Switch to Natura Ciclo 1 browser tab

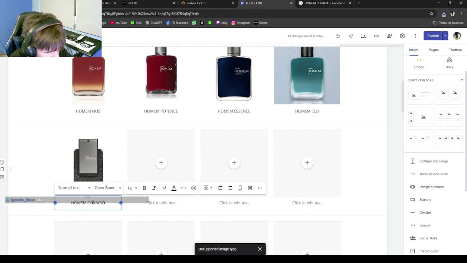click(x=207, y=3)
